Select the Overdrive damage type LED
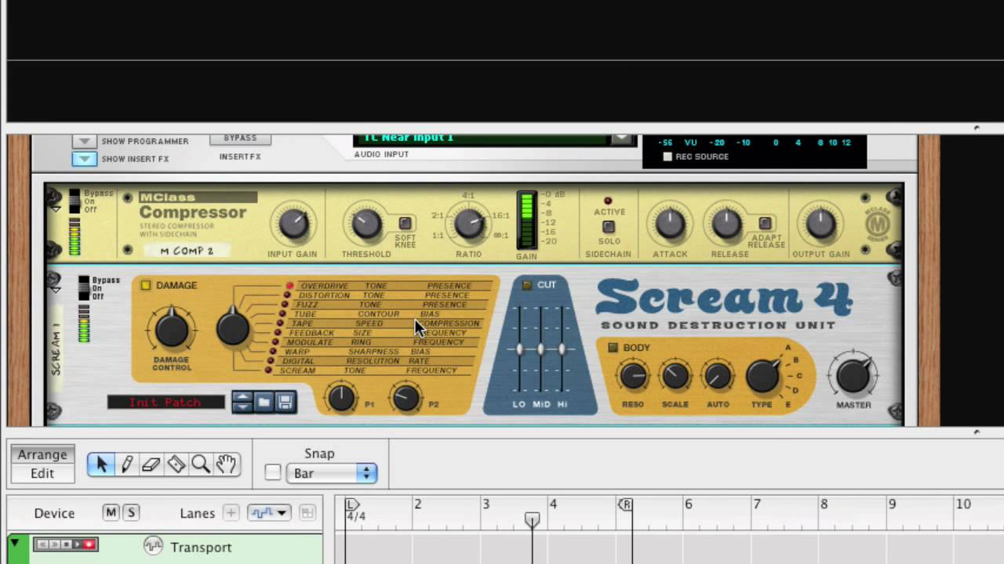 click(289, 286)
